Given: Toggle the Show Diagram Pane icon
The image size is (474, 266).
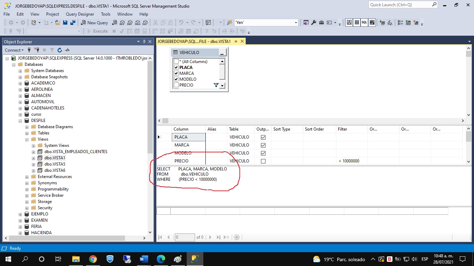Looking at the screenshot, I should (x=349, y=23).
